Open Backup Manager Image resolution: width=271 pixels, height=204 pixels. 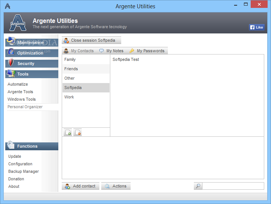click(x=23, y=171)
